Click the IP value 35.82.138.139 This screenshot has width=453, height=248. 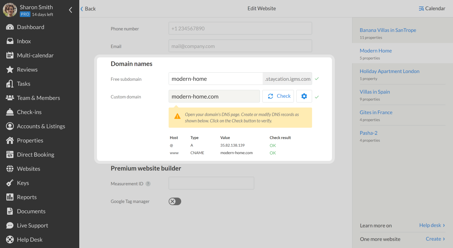tap(233, 145)
